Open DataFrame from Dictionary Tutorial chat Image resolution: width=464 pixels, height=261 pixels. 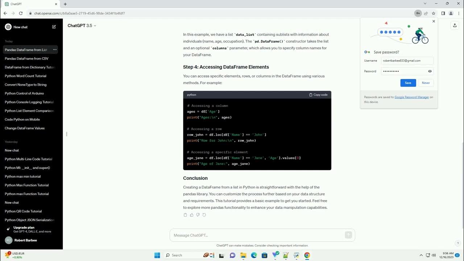click(x=30, y=67)
